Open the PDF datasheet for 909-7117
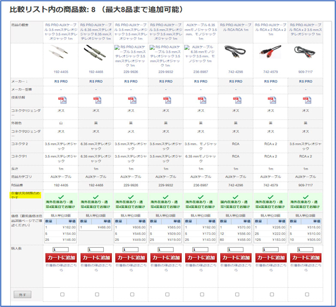Screen dimensions: 336x307 (x=307, y=100)
